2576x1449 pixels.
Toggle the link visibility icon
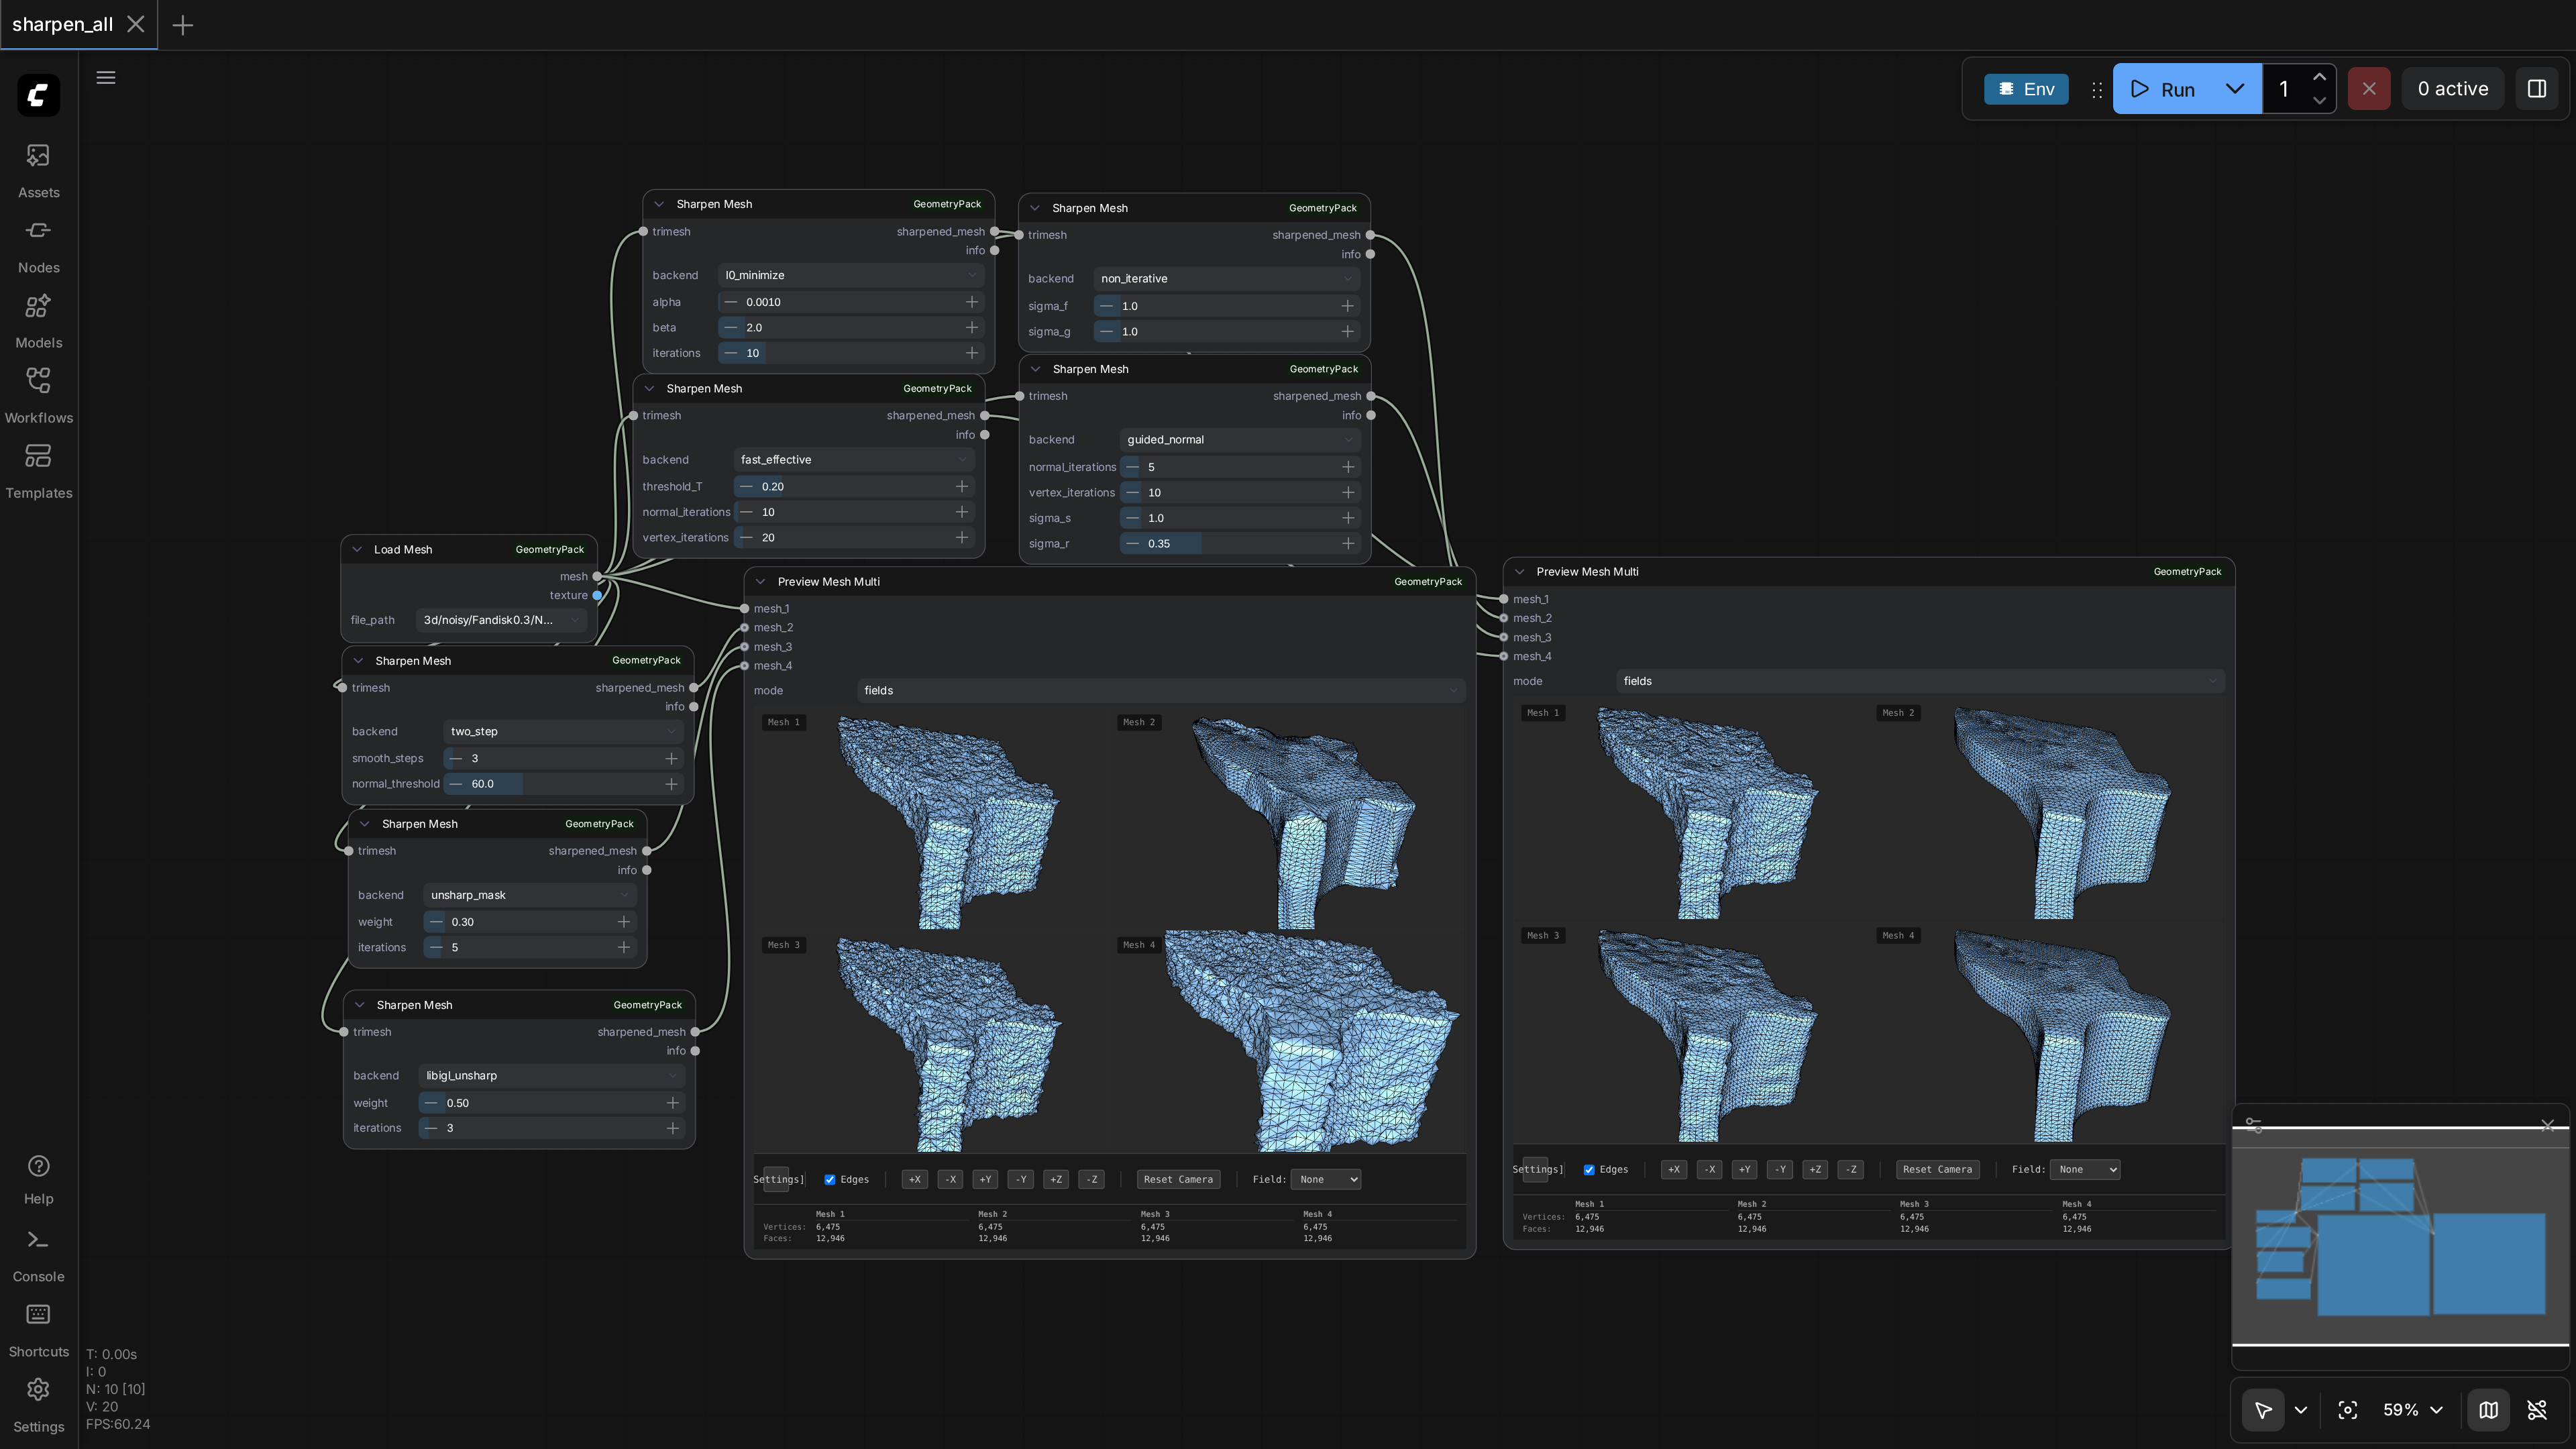click(x=2537, y=1410)
